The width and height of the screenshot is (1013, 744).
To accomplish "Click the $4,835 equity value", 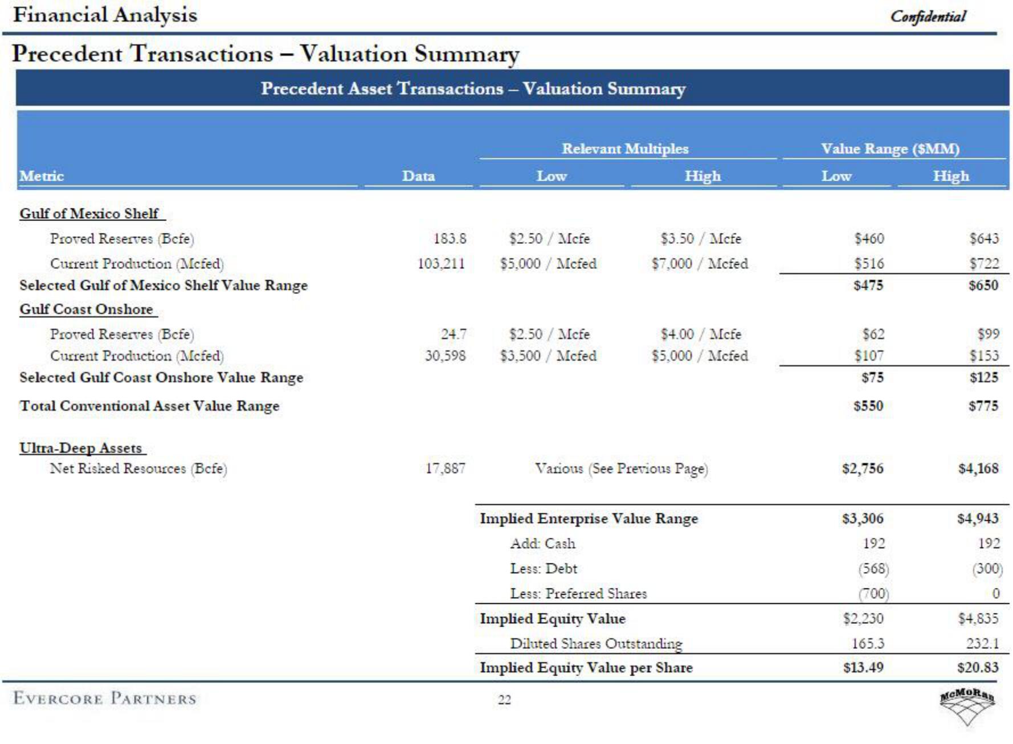I will [978, 619].
